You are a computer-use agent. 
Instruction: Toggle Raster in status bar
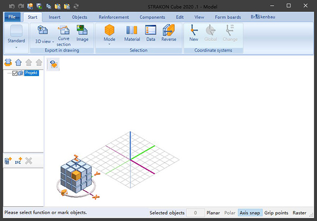pos(300,213)
